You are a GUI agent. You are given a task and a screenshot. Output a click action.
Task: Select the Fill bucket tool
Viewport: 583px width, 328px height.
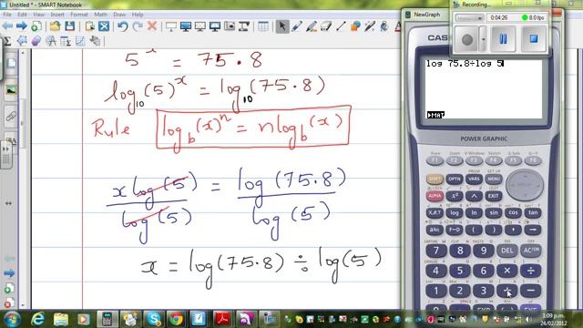pos(384,26)
